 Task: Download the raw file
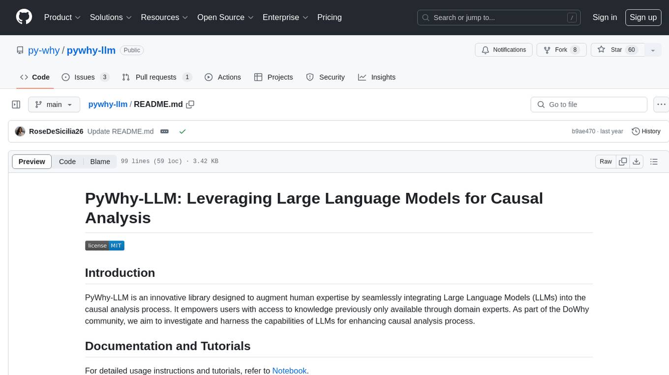click(637, 161)
